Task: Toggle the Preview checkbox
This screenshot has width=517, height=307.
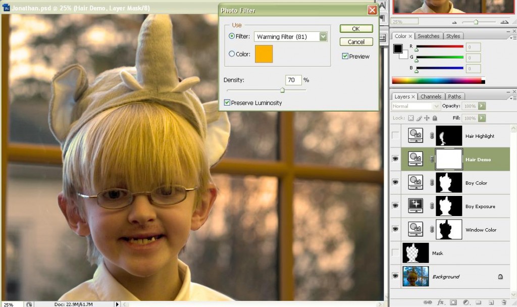Action: click(345, 56)
